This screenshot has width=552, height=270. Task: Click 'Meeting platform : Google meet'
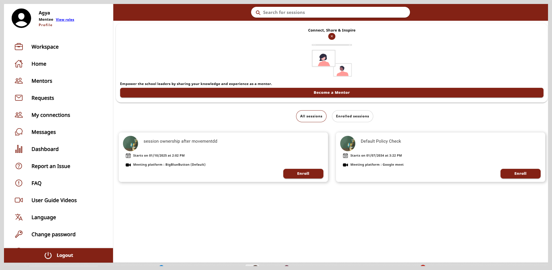377,165
